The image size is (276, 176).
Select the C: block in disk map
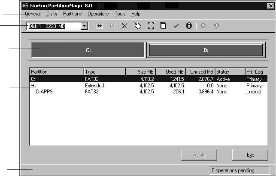88,50
